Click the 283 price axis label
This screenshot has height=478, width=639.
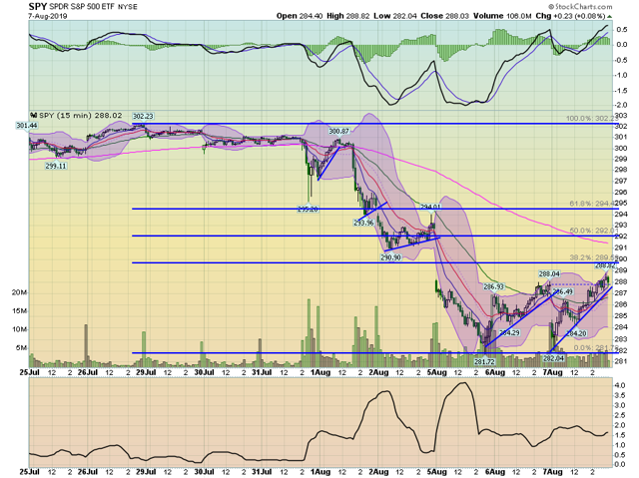coord(621,338)
